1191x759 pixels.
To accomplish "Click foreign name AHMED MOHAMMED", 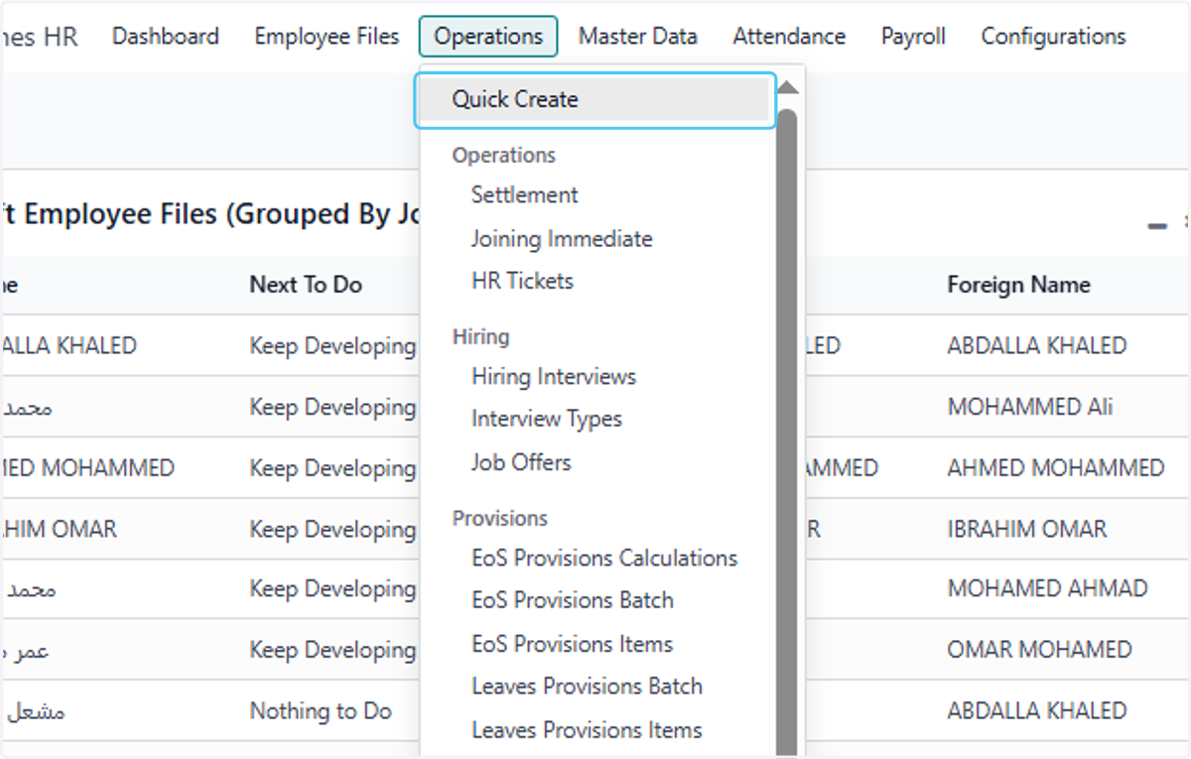I will [x=1056, y=468].
